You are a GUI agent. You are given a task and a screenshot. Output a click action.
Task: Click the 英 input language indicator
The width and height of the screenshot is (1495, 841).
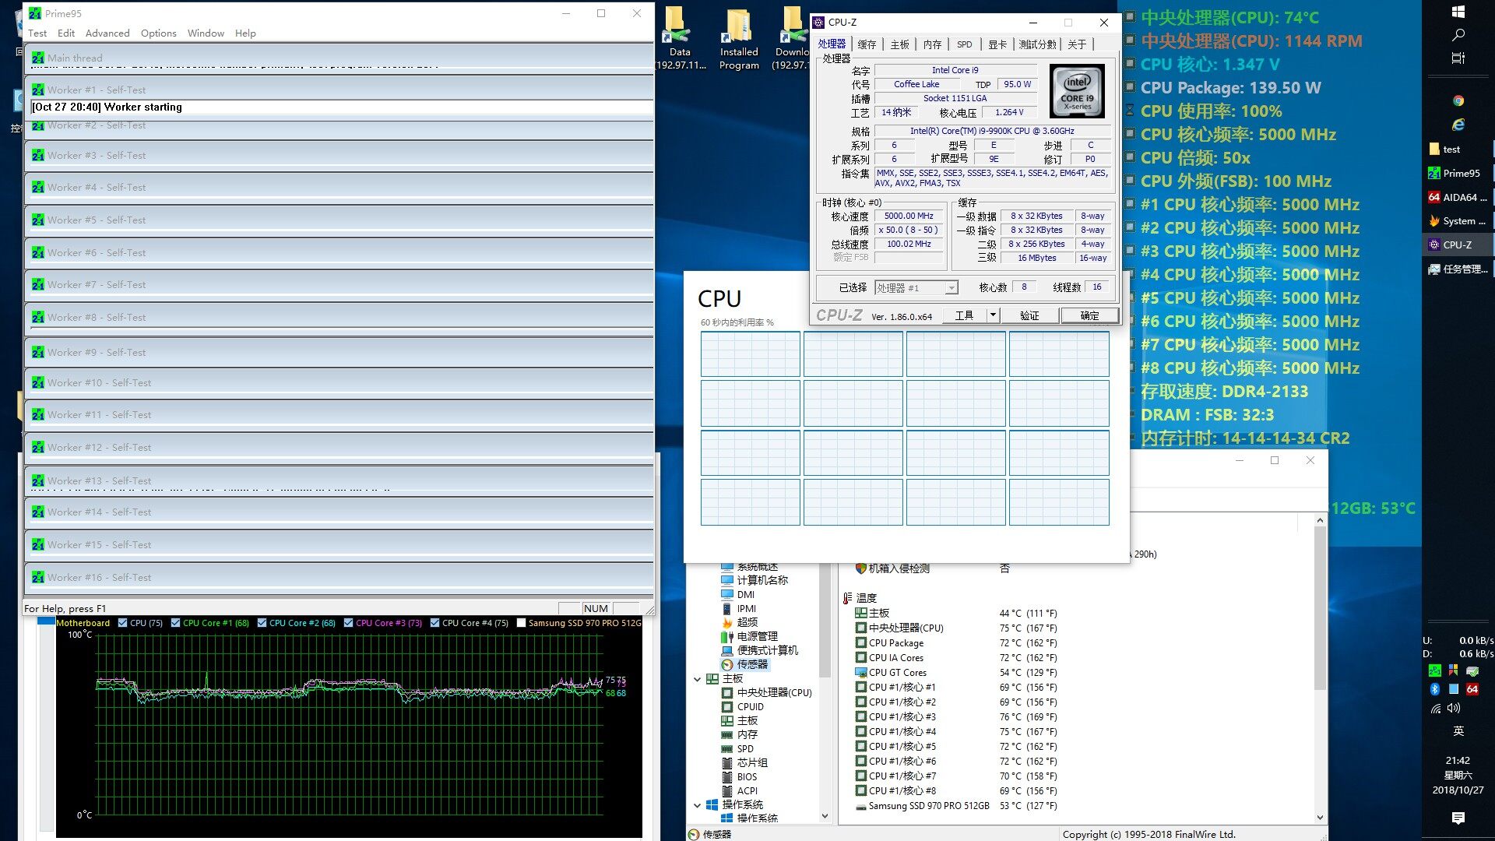tap(1458, 731)
